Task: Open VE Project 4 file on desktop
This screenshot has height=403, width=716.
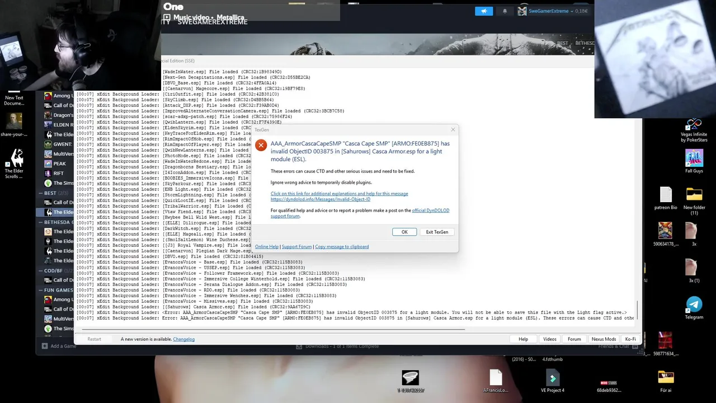Action: pyautogui.click(x=552, y=381)
